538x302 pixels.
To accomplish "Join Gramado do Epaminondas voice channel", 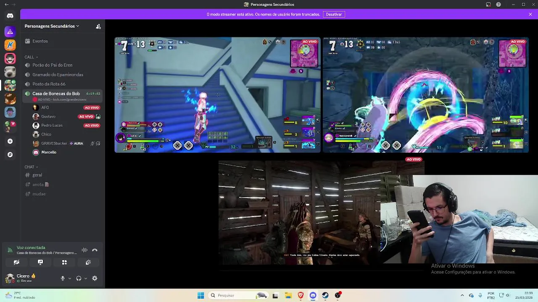I will [x=63, y=75].
